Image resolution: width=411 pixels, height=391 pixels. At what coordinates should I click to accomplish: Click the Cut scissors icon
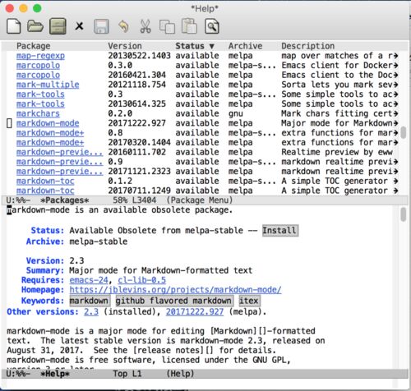click(x=145, y=26)
